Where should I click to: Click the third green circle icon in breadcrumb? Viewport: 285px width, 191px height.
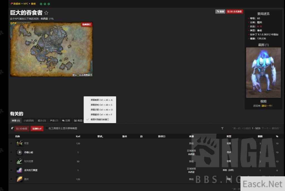pos(49,4)
